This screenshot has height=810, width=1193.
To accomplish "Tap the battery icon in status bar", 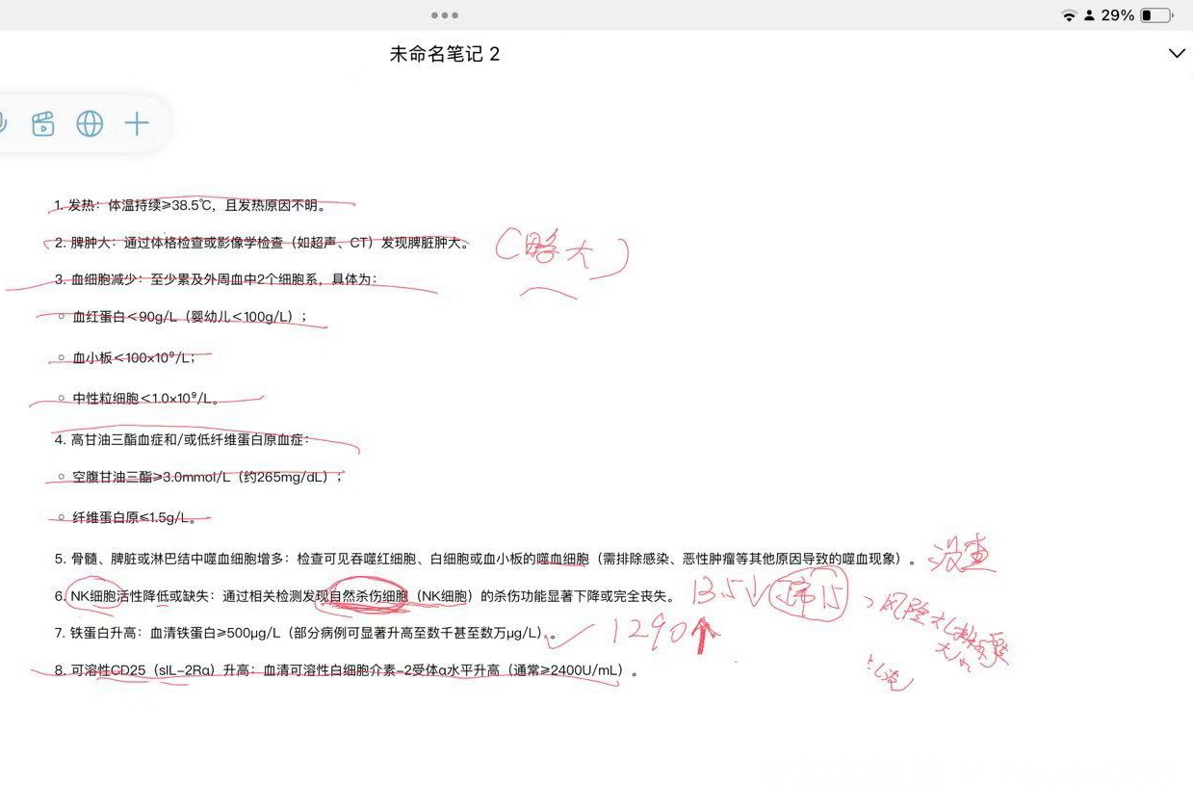I will tap(1155, 15).
